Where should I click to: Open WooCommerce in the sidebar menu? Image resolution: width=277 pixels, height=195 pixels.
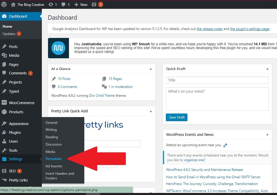pos(22,103)
